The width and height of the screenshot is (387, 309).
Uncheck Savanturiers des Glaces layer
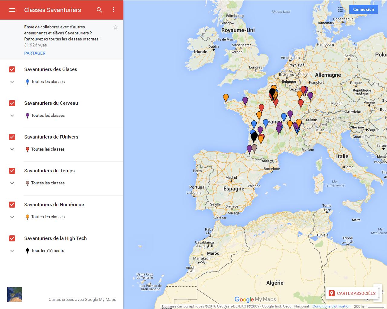click(x=12, y=69)
